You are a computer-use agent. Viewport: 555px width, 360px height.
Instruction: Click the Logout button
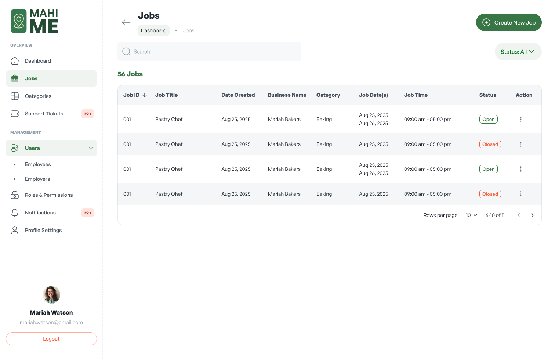[51, 339]
